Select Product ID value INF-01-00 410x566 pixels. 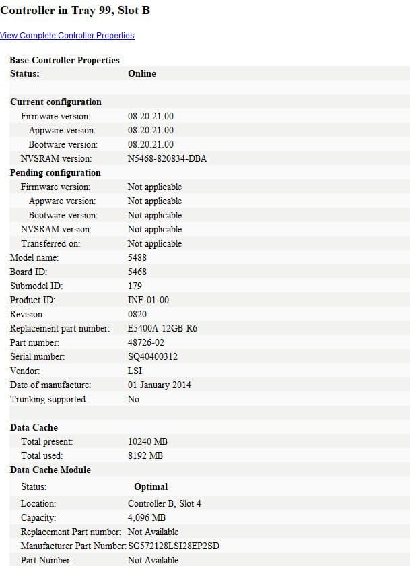[148, 301]
